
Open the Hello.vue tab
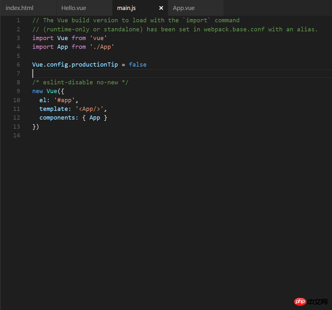(73, 8)
